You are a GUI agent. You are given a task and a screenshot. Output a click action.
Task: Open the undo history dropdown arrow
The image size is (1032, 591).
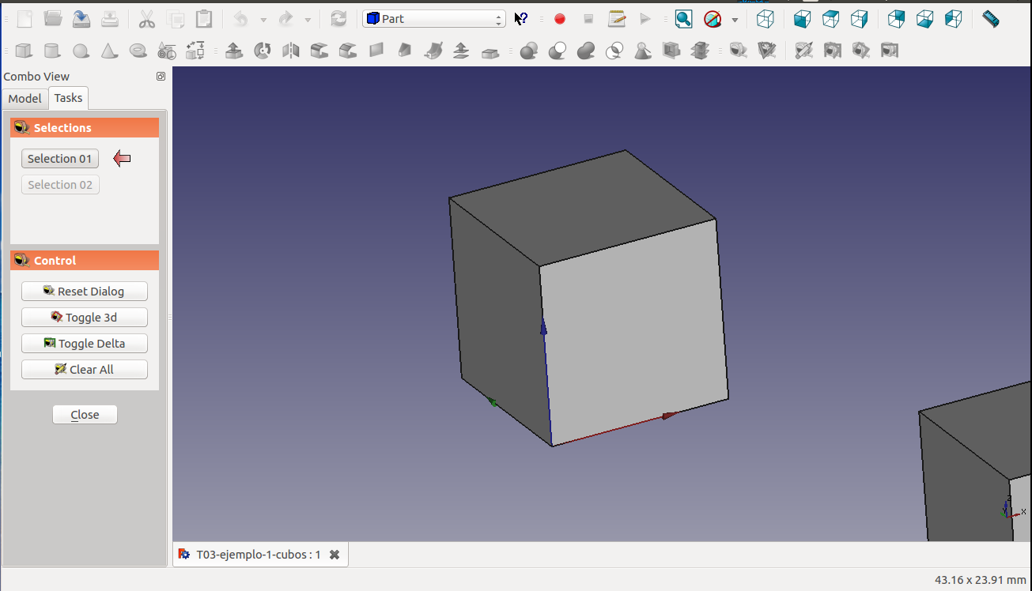263,19
